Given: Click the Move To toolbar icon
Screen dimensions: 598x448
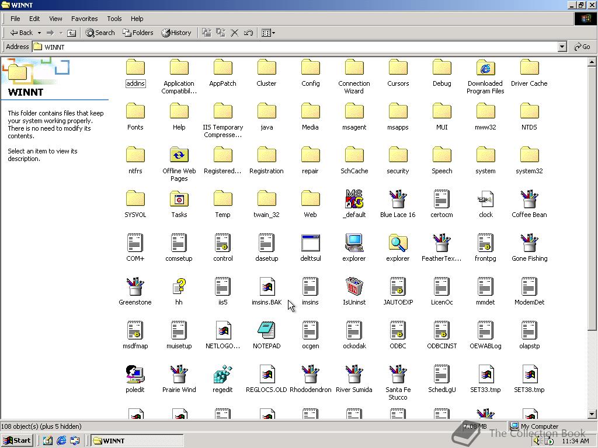Looking at the screenshot, I should [x=207, y=33].
